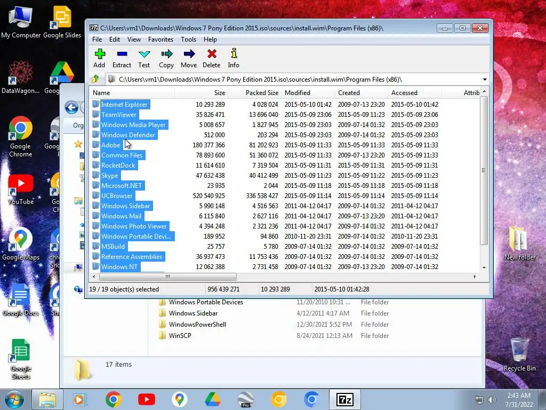Open the My Computer desktop icon
The height and width of the screenshot is (410, 546).
tap(21, 21)
